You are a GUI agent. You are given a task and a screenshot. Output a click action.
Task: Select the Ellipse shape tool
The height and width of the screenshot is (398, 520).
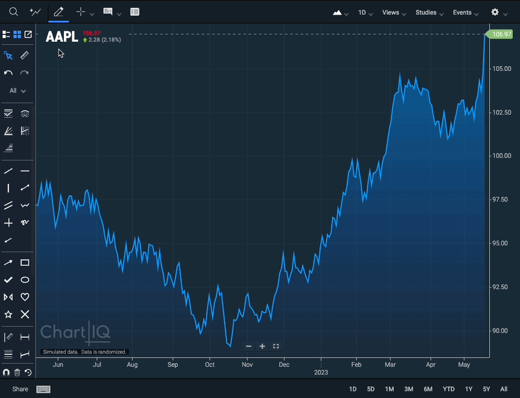coord(25,280)
